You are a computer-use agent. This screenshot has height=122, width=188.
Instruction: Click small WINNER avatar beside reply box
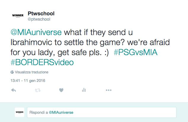click(20, 112)
